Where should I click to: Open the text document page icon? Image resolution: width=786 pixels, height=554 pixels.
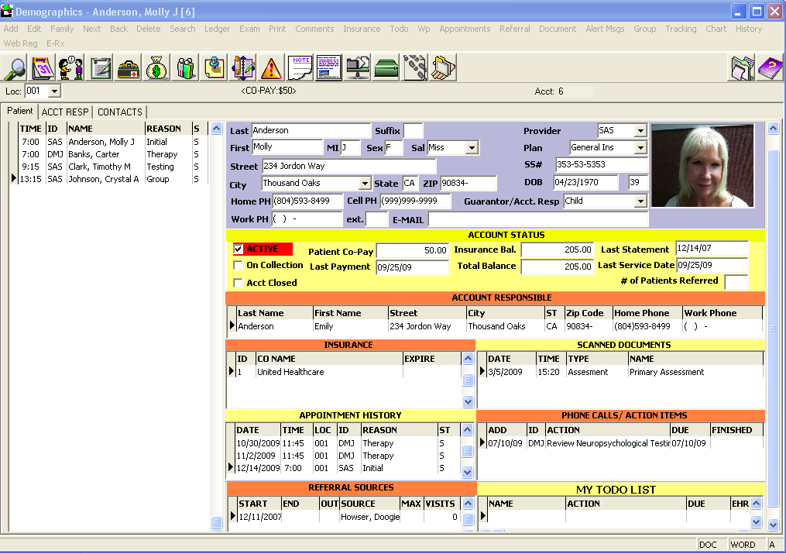point(328,68)
